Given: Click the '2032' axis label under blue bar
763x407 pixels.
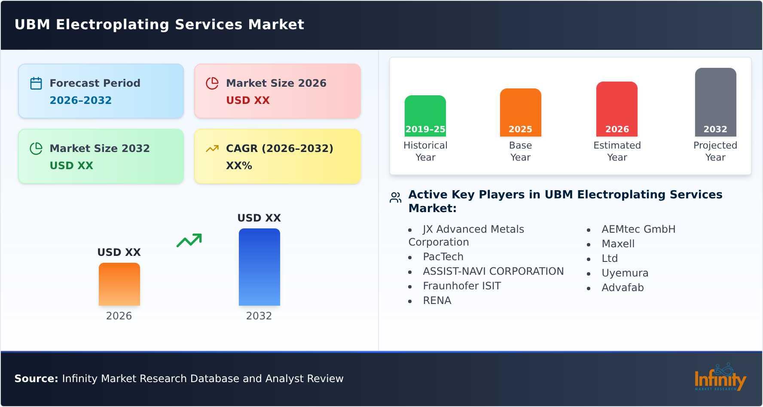Looking at the screenshot, I should (x=259, y=316).
